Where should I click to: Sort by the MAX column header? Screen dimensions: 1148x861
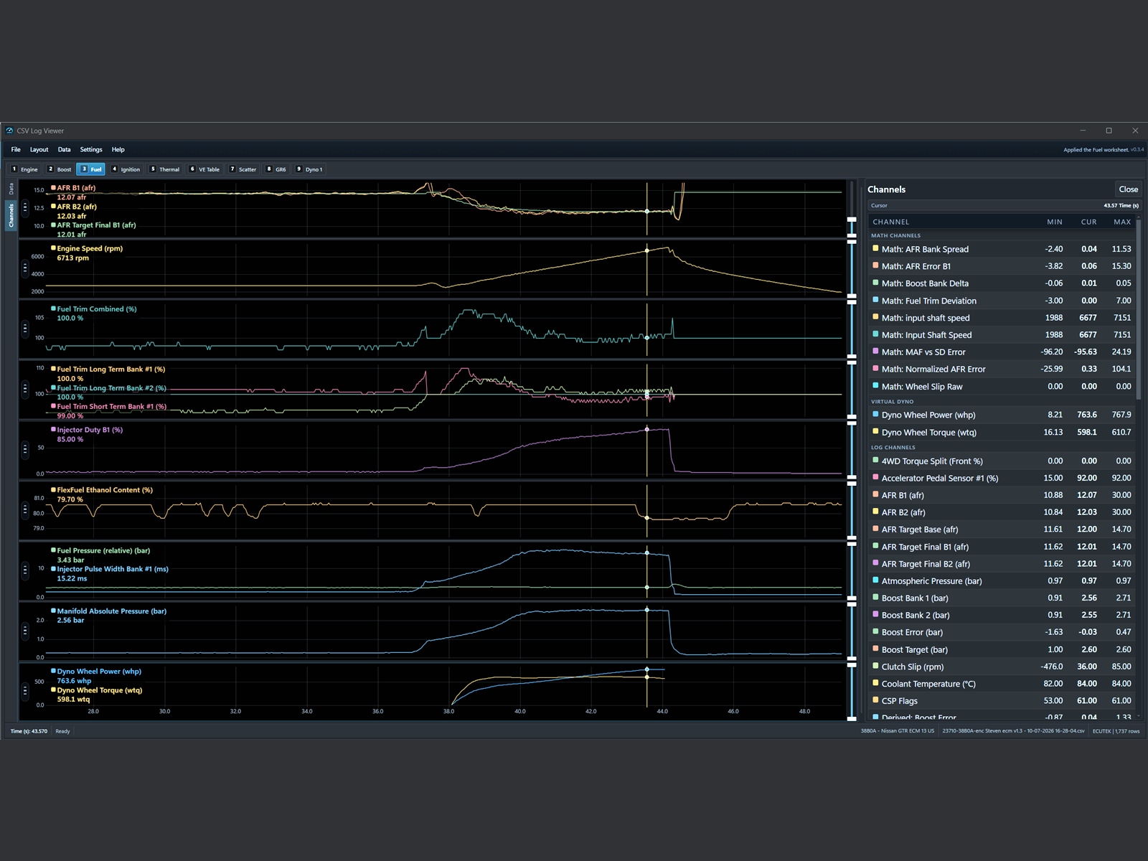pos(1122,222)
